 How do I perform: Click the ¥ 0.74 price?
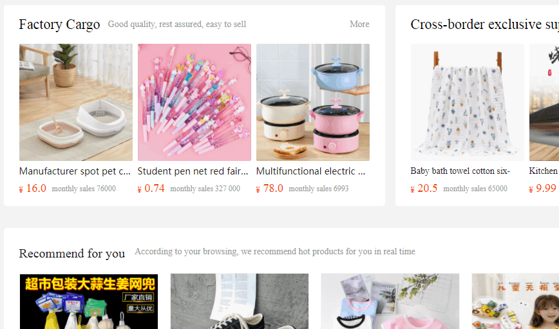[151, 188]
